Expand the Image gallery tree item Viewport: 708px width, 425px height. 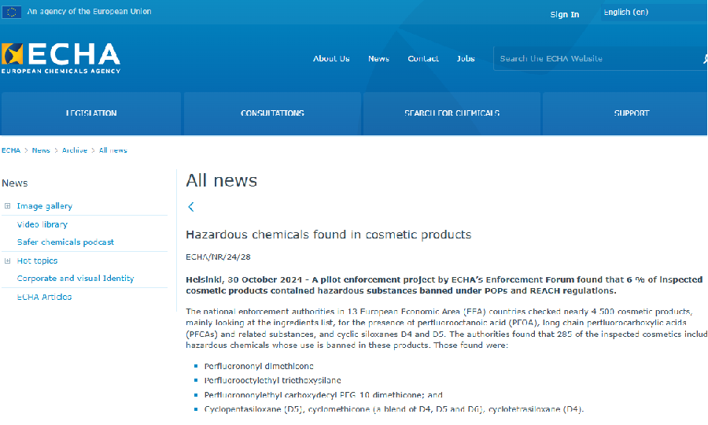coord(8,206)
